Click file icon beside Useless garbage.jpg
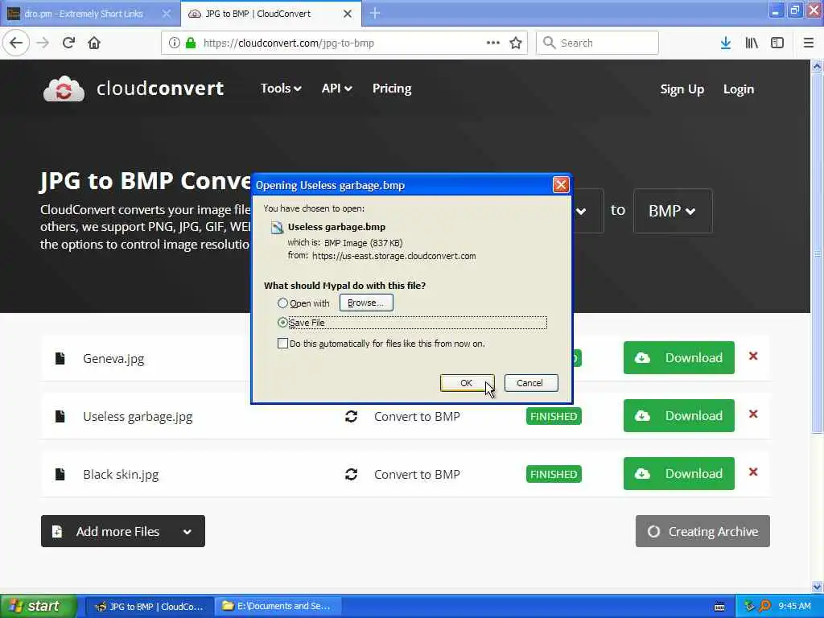The image size is (824, 618). (x=60, y=416)
